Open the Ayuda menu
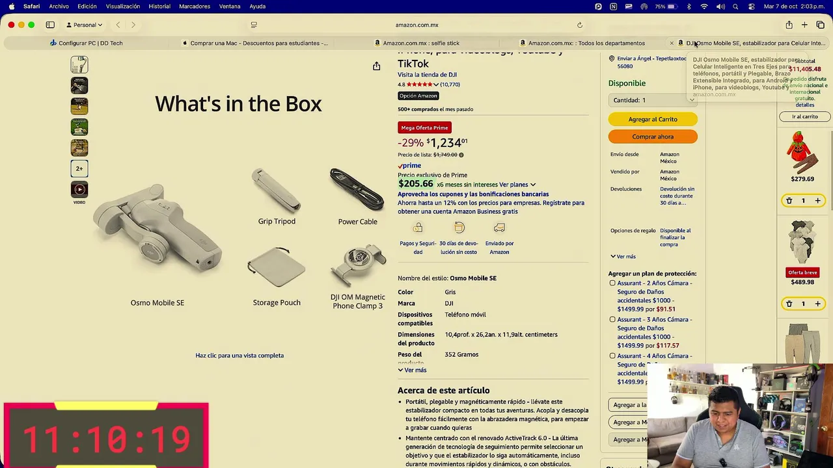 click(x=258, y=6)
